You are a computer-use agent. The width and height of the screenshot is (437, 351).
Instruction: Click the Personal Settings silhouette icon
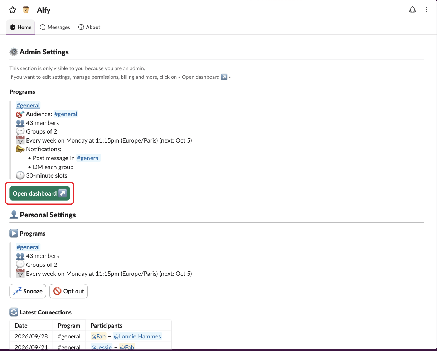[x=14, y=215]
